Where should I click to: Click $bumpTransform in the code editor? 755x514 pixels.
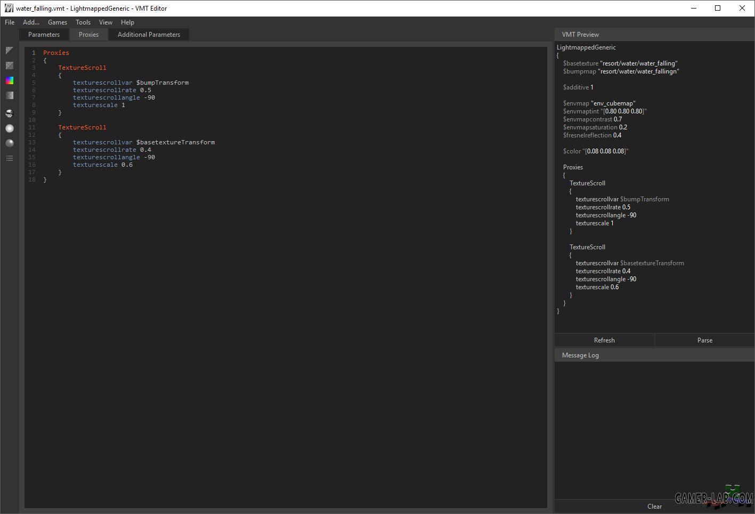click(163, 83)
